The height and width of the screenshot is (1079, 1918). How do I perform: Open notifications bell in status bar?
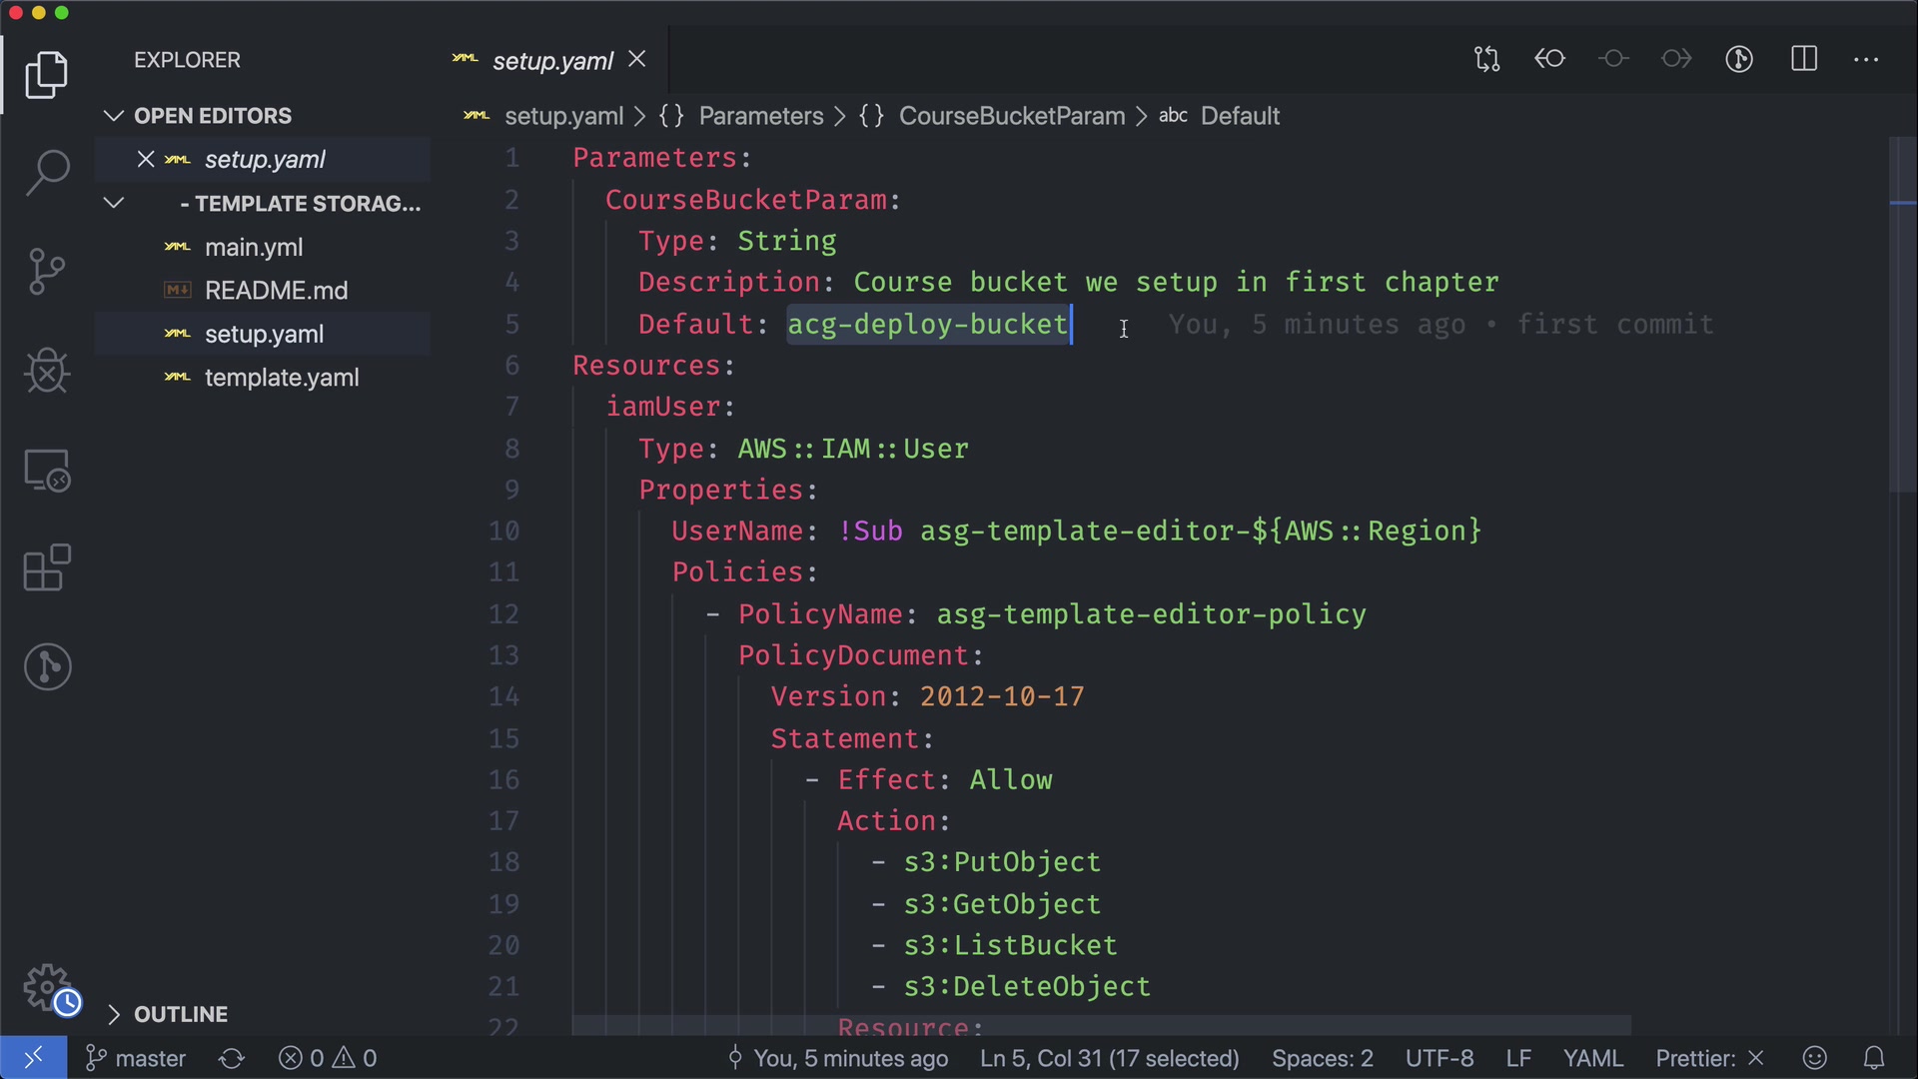pos(1874,1058)
